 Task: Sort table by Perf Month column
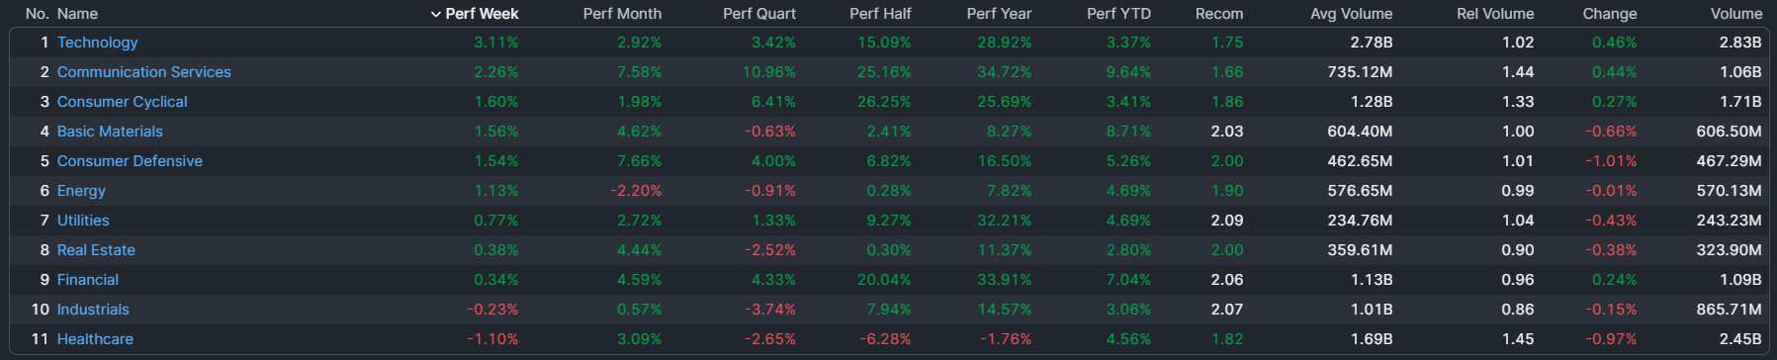pyautogui.click(x=622, y=14)
